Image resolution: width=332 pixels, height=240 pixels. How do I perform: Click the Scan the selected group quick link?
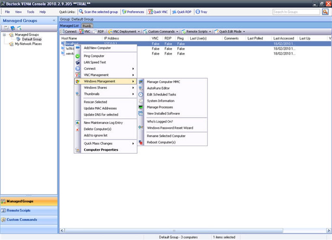click(98, 12)
